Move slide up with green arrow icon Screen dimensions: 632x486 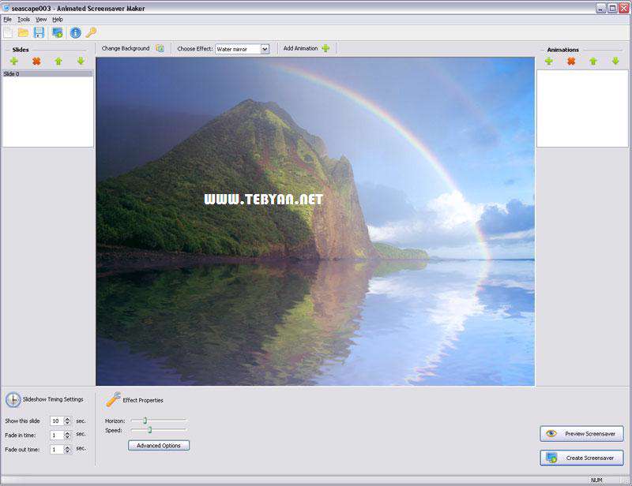coord(58,61)
